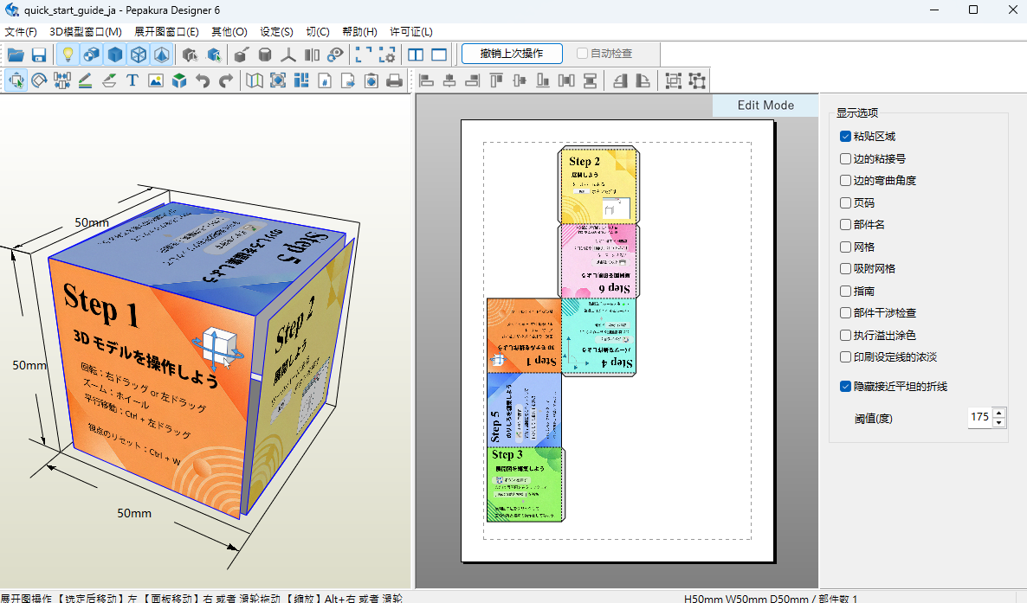Viewport: 1027px width, 603px height.
Task: Increase threshold with the up stepper arrow
Action: point(998,413)
